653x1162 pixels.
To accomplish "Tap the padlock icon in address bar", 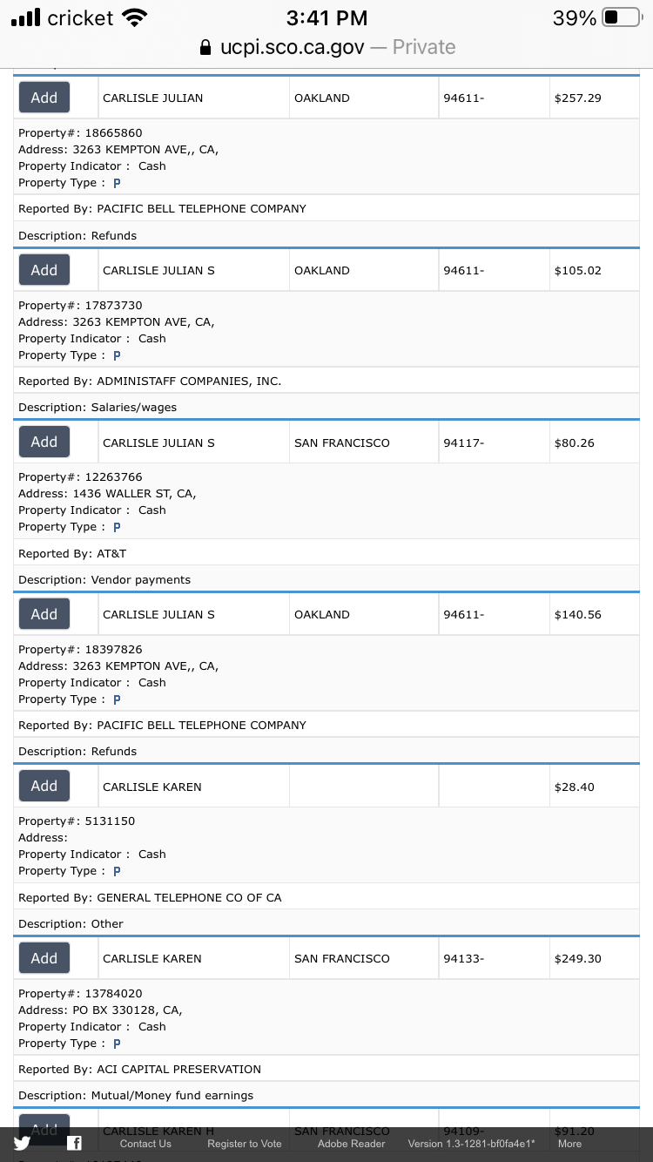I will (x=205, y=47).
